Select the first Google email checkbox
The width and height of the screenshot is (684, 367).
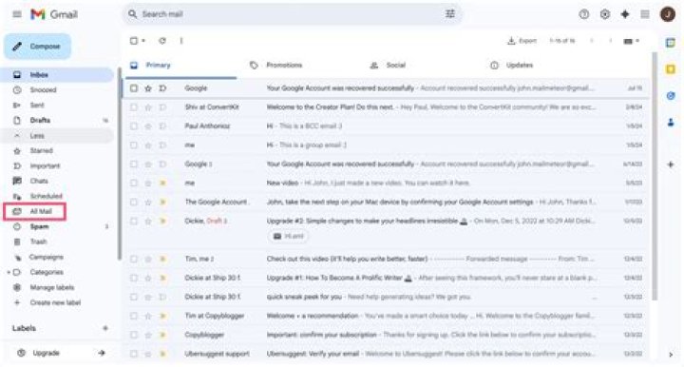click(x=134, y=88)
